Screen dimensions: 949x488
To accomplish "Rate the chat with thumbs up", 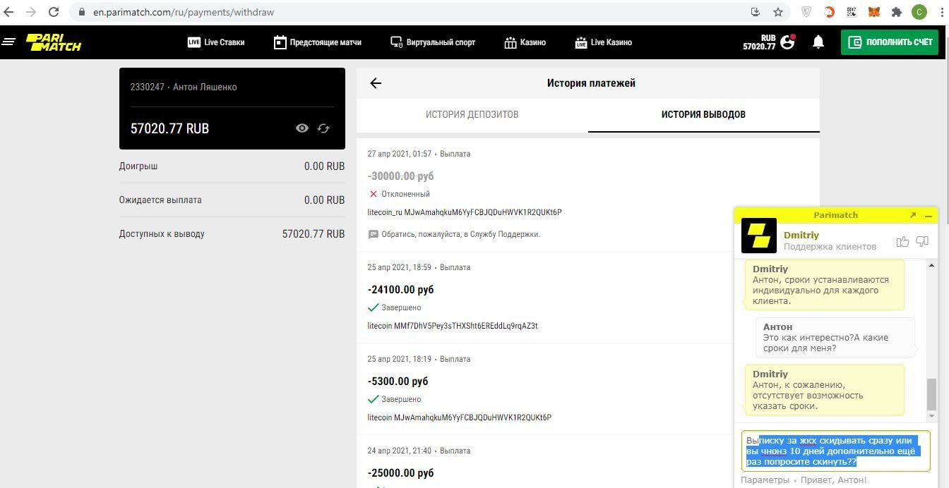I will 902,242.
